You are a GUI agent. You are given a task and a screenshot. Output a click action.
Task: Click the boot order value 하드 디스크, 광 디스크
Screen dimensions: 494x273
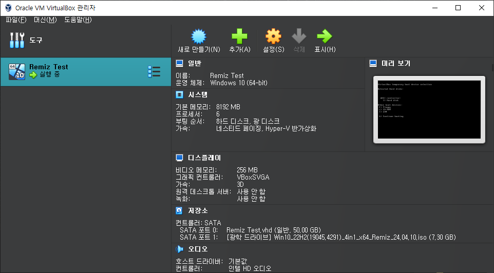[248, 121]
